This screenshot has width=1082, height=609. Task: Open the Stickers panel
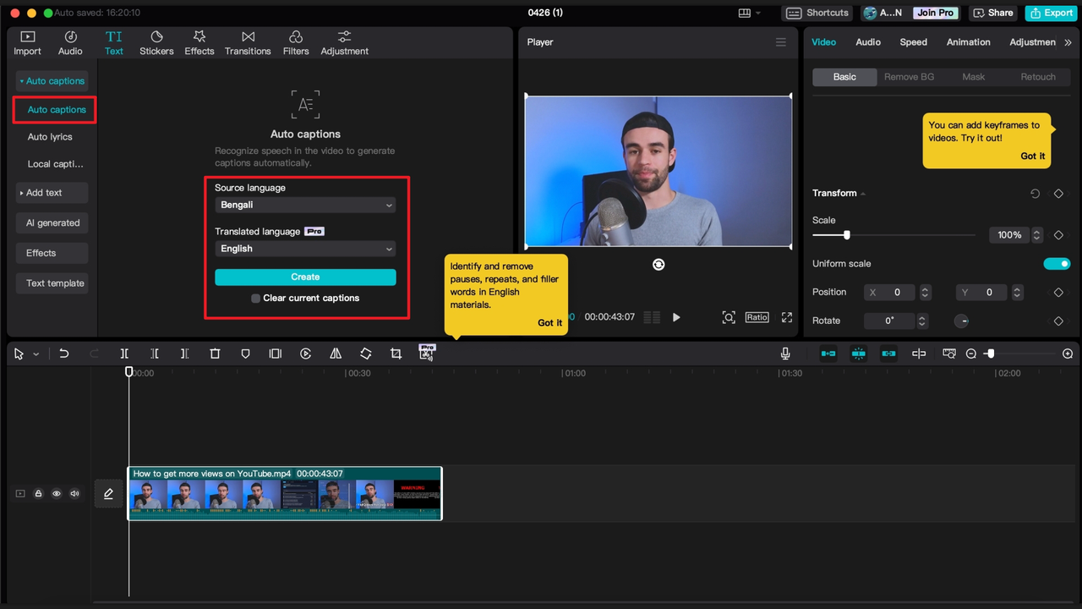pos(156,43)
